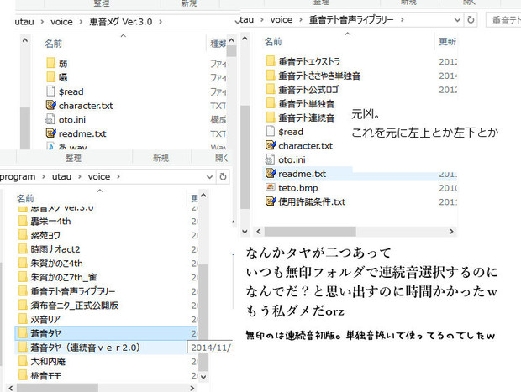Click the 使用許諾条件.txt file icon
The image size is (521, 392).
click(271, 201)
